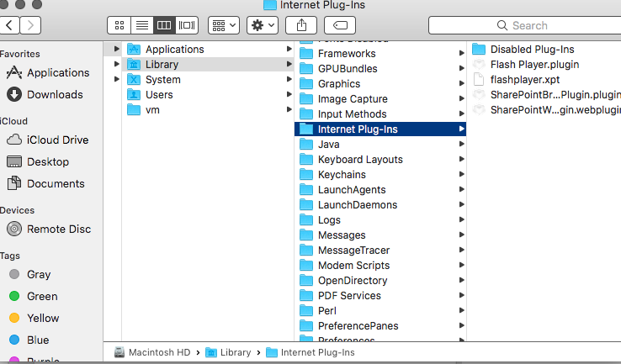Switch to cover flow view
The height and width of the screenshot is (364, 621).
pos(187,26)
